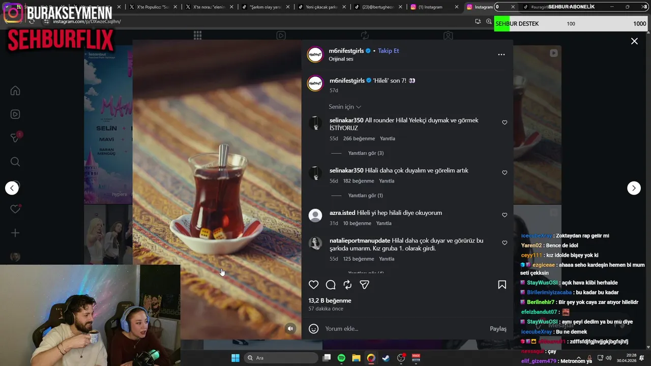Expand 'Yanıtları gör (1)' replies
651x366 pixels.
(x=365, y=195)
